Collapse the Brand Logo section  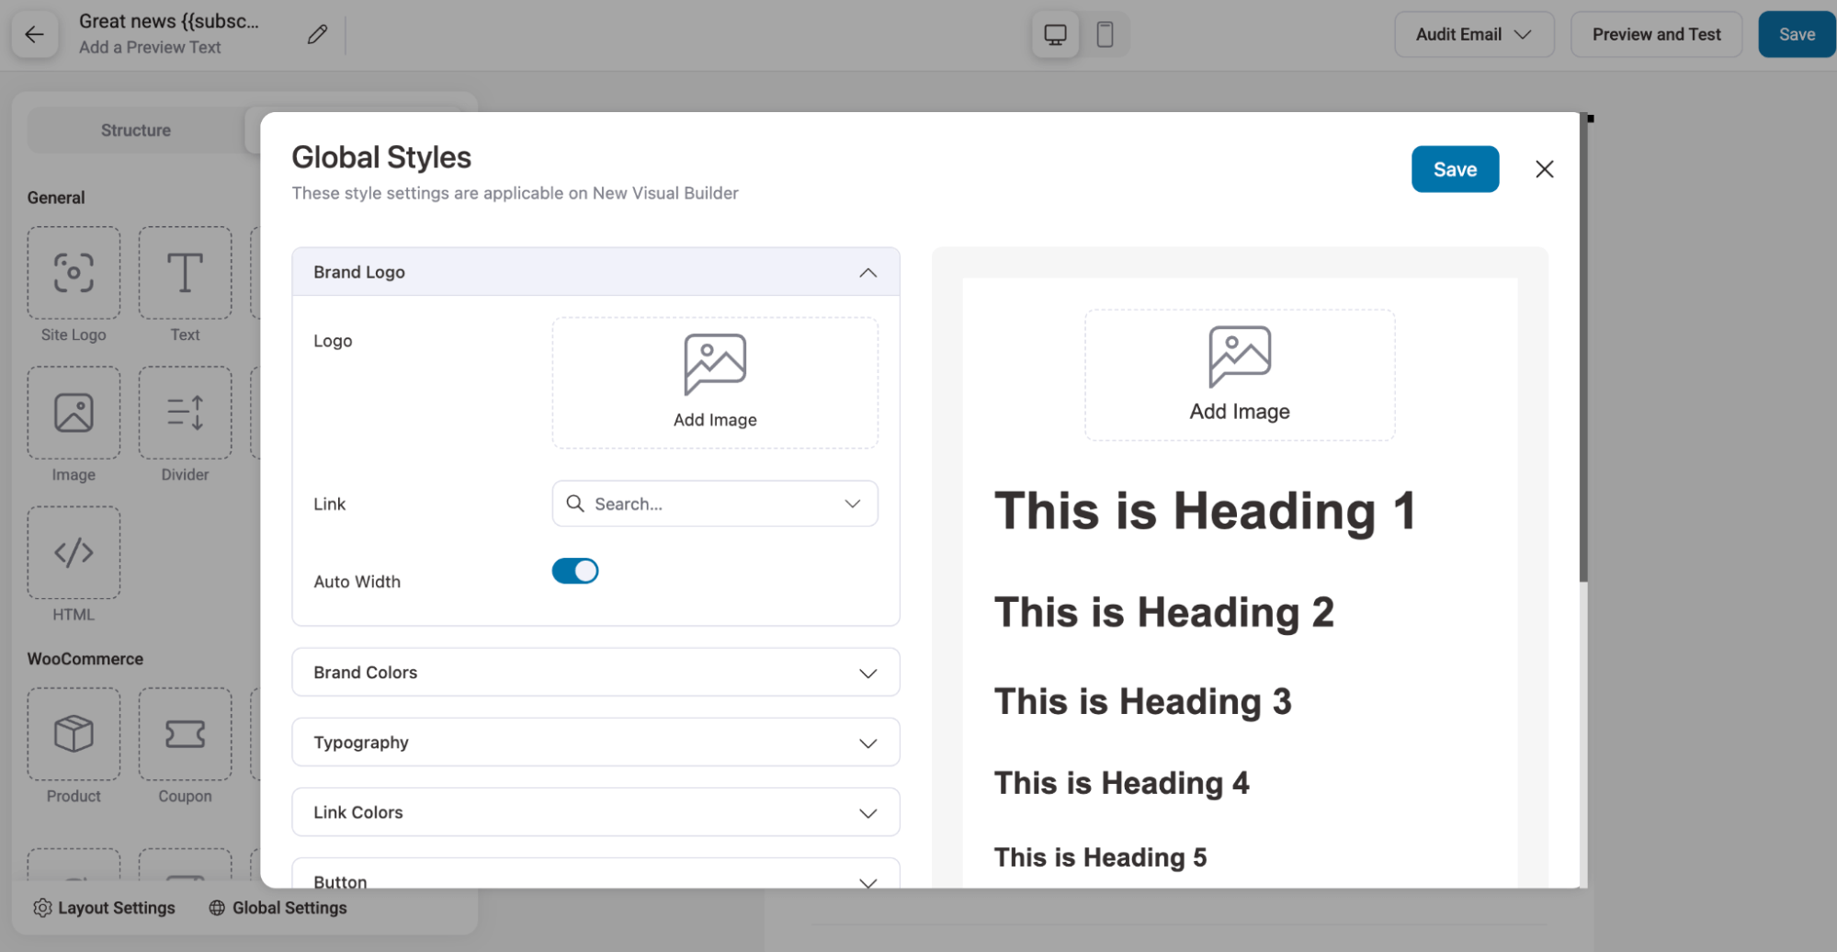point(867,273)
